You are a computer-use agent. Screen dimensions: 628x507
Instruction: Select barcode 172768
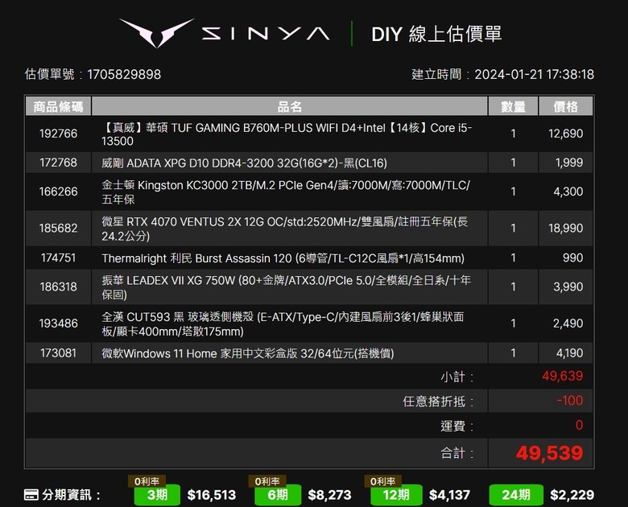(x=59, y=163)
